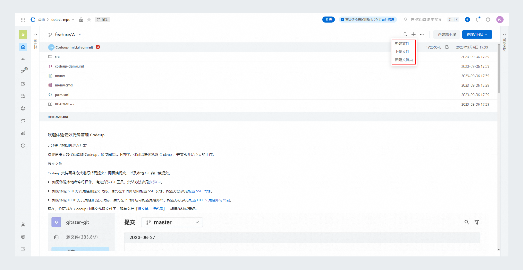The width and height of the screenshot is (523, 270).
Task: Open the 配置 HTTPS 克隆账号密码 link
Action: (209, 200)
